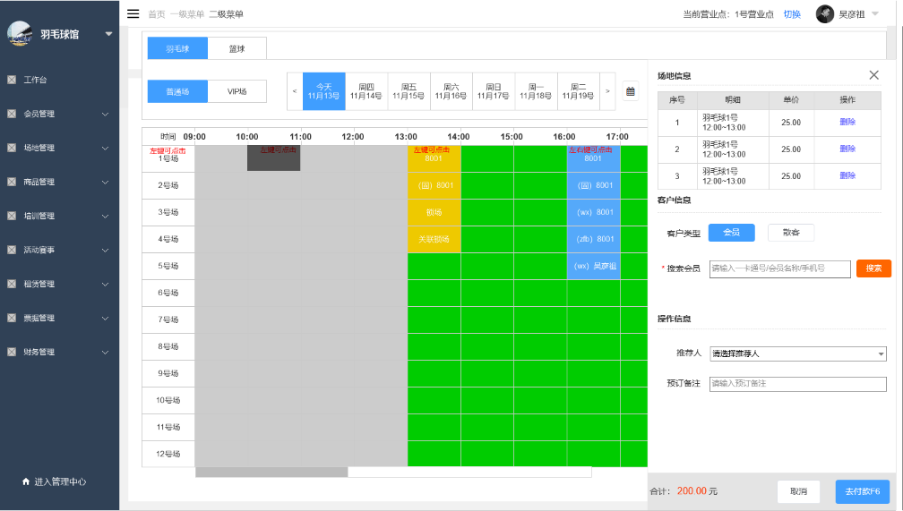Screen dimensions: 903x511
Task: Select 周日 11月17号 date tab
Action: click(494, 91)
